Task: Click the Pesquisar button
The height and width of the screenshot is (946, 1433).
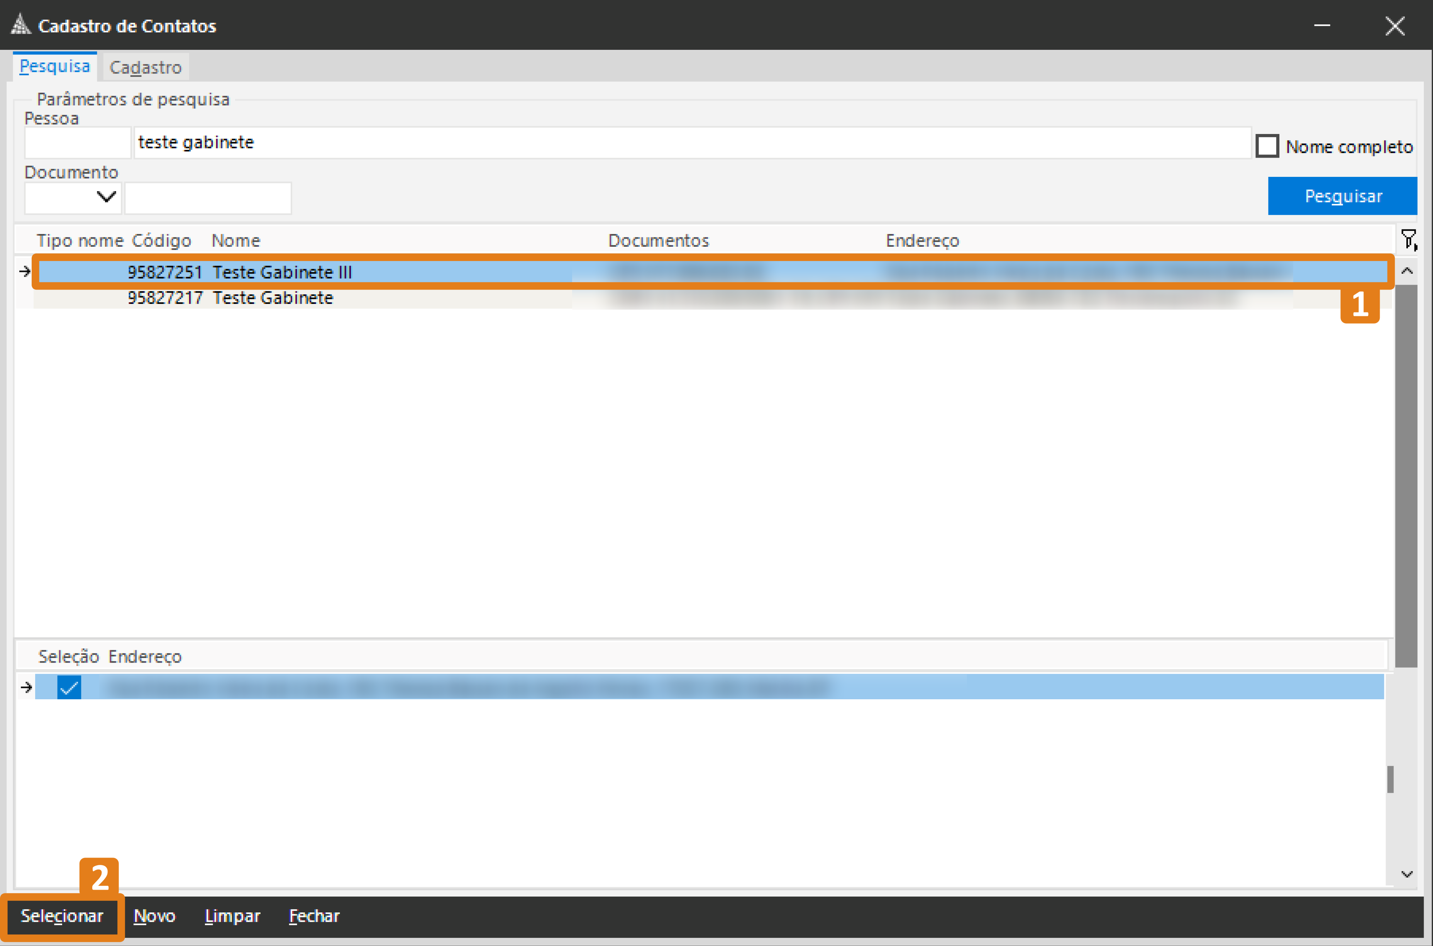Action: pos(1343,196)
